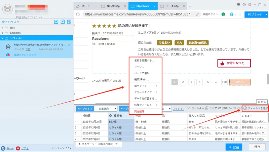Click the 起動 start button

coord(234,147)
